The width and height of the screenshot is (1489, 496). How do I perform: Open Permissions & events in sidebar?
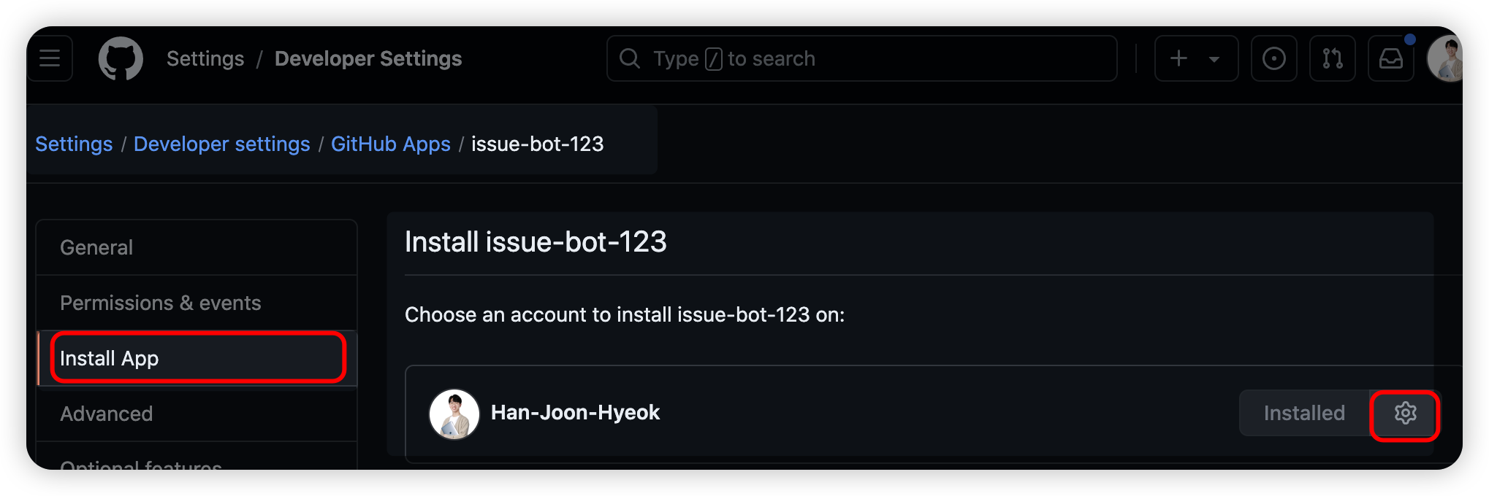[160, 303]
